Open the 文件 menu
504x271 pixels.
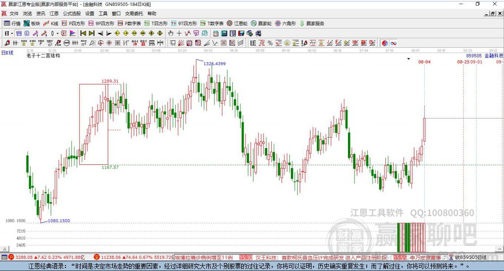click(x=14, y=13)
